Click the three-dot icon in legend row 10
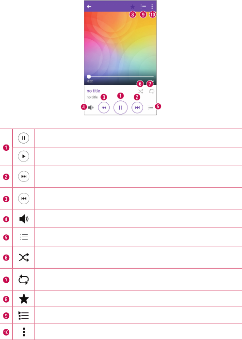This screenshot has height=340, width=242. coord(24,332)
